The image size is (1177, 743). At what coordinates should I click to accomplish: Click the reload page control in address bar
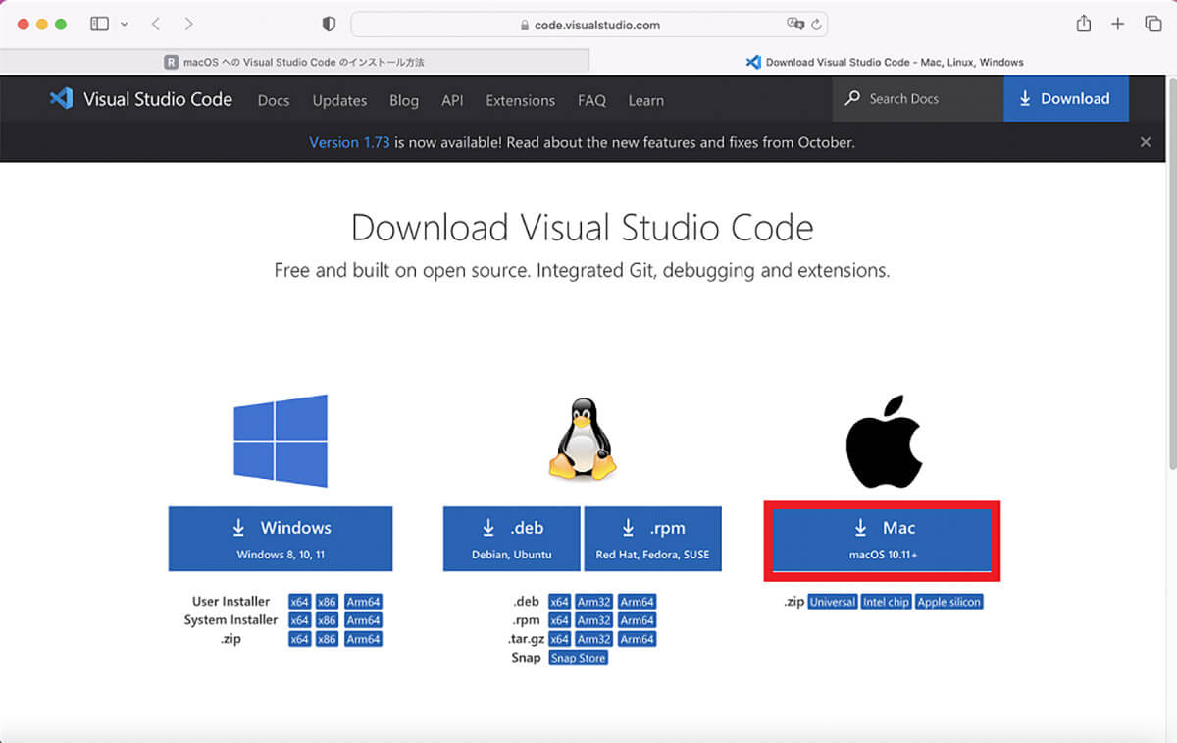coord(817,24)
